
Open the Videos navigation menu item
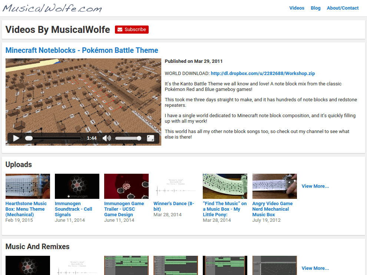coord(297,8)
